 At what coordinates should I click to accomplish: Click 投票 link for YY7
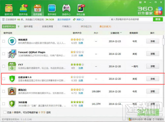(x=81, y=68)
